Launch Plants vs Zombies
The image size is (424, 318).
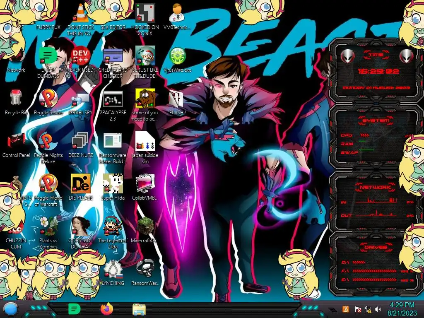(48, 226)
